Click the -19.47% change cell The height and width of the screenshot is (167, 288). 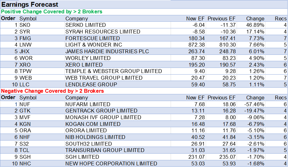[254, 111]
